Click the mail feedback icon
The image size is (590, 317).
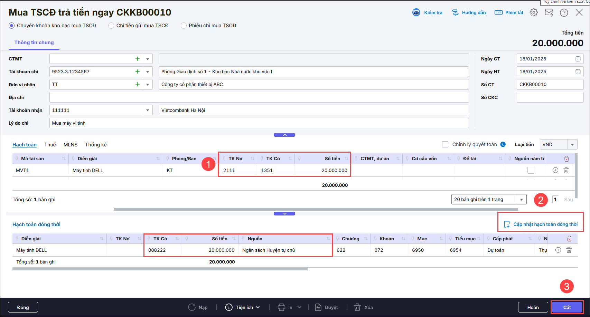click(x=549, y=12)
